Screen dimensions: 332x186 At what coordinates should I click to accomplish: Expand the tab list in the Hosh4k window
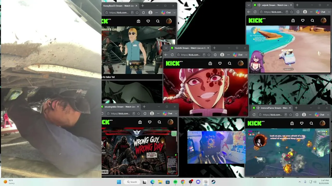166,48
